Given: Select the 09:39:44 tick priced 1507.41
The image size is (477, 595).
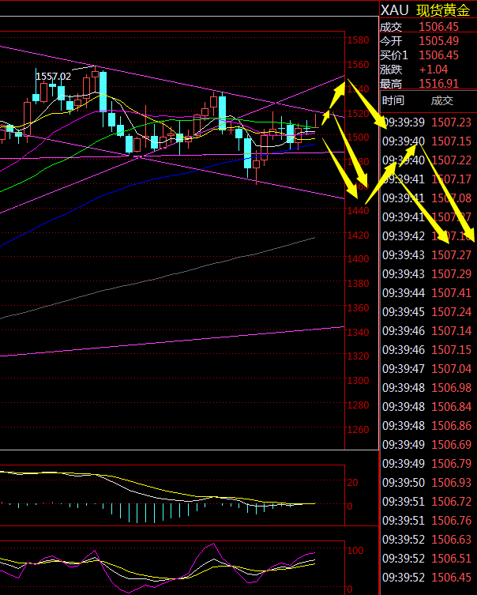Looking at the screenshot, I should point(427,293).
